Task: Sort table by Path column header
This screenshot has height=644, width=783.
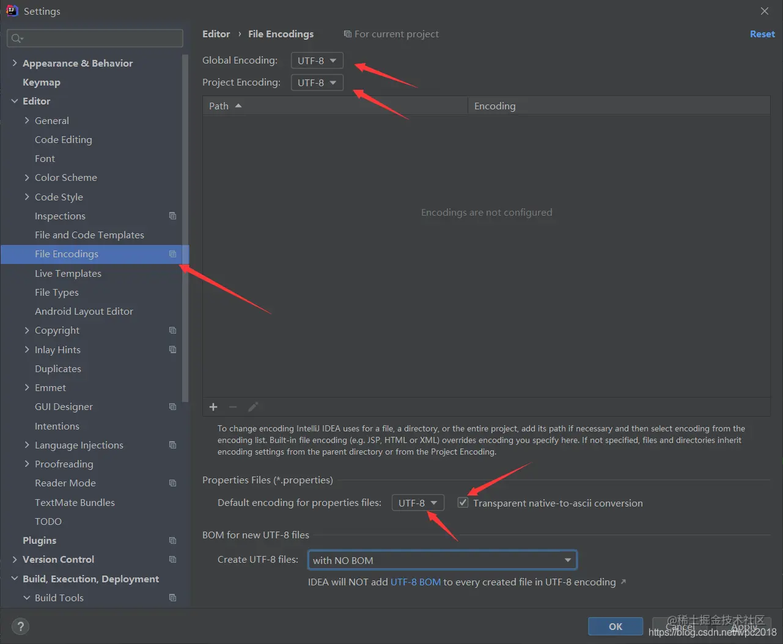Action: (335, 106)
